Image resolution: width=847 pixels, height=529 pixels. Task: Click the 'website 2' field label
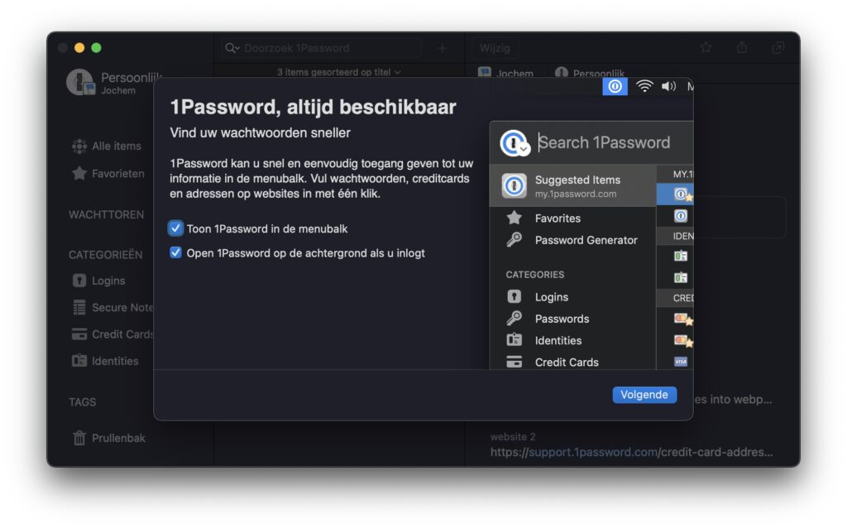[513, 436]
